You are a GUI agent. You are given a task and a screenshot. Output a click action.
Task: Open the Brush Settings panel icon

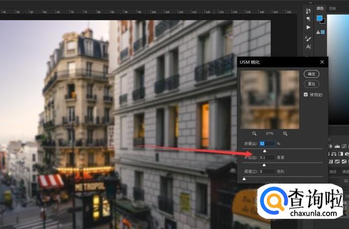308,38
